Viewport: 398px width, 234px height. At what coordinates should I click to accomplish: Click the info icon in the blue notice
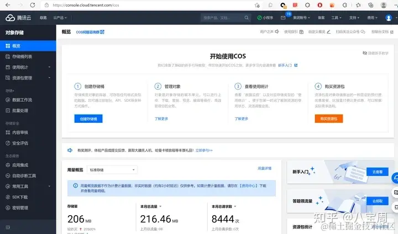point(75,185)
